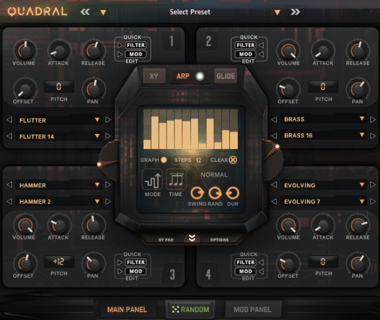Click layer 3 FILTER quick button

[136, 262]
